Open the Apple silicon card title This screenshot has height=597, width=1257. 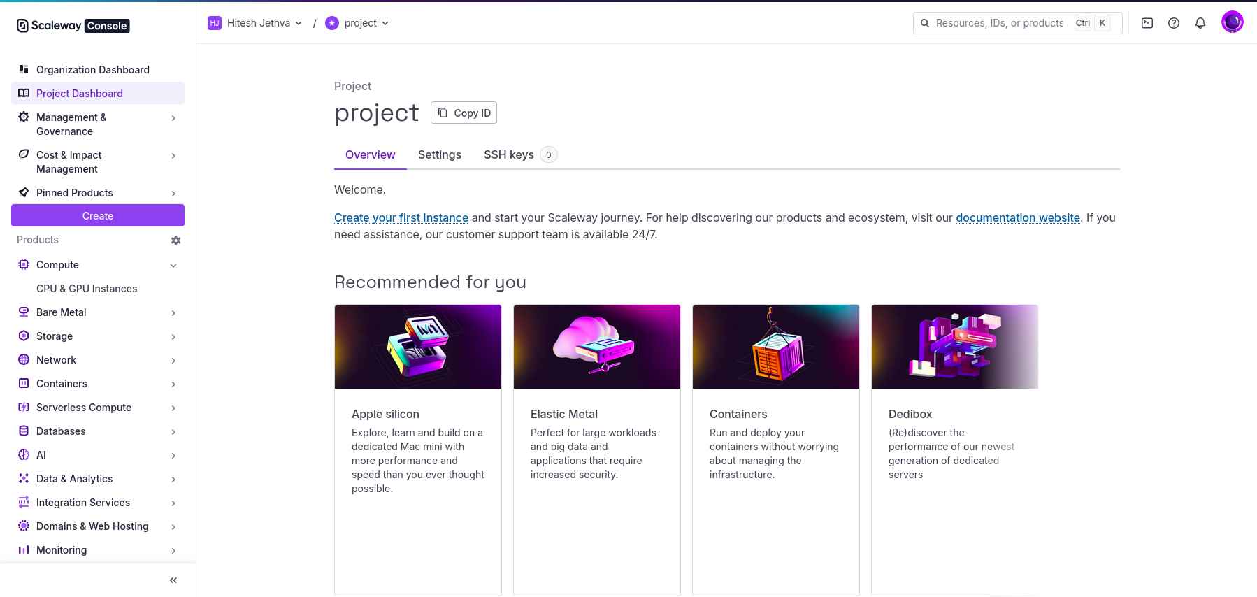pos(385,414)
